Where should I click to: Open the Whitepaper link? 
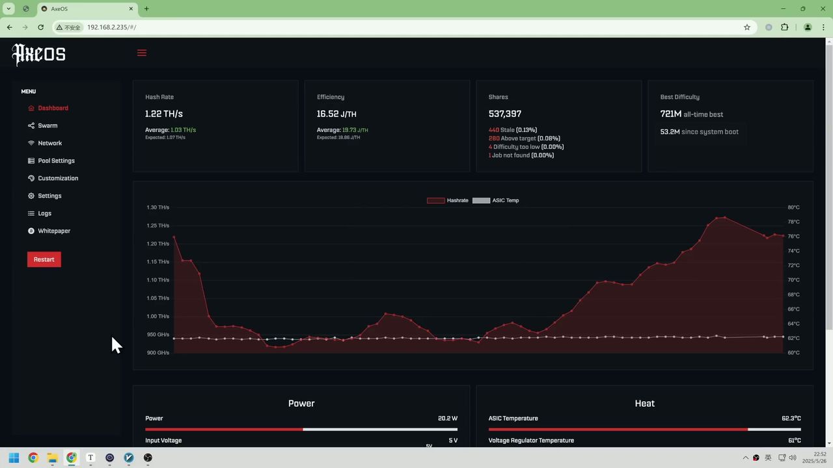tap(54, 231)
